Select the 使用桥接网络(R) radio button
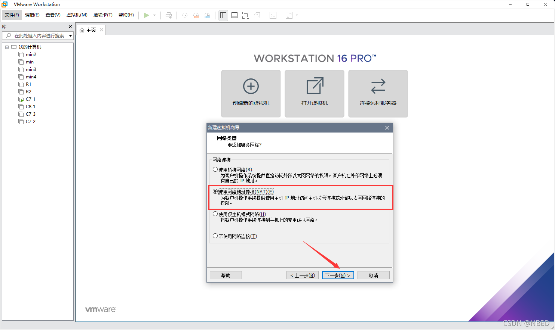The width and height of the screenshot is (555, 330). point(215,169)
